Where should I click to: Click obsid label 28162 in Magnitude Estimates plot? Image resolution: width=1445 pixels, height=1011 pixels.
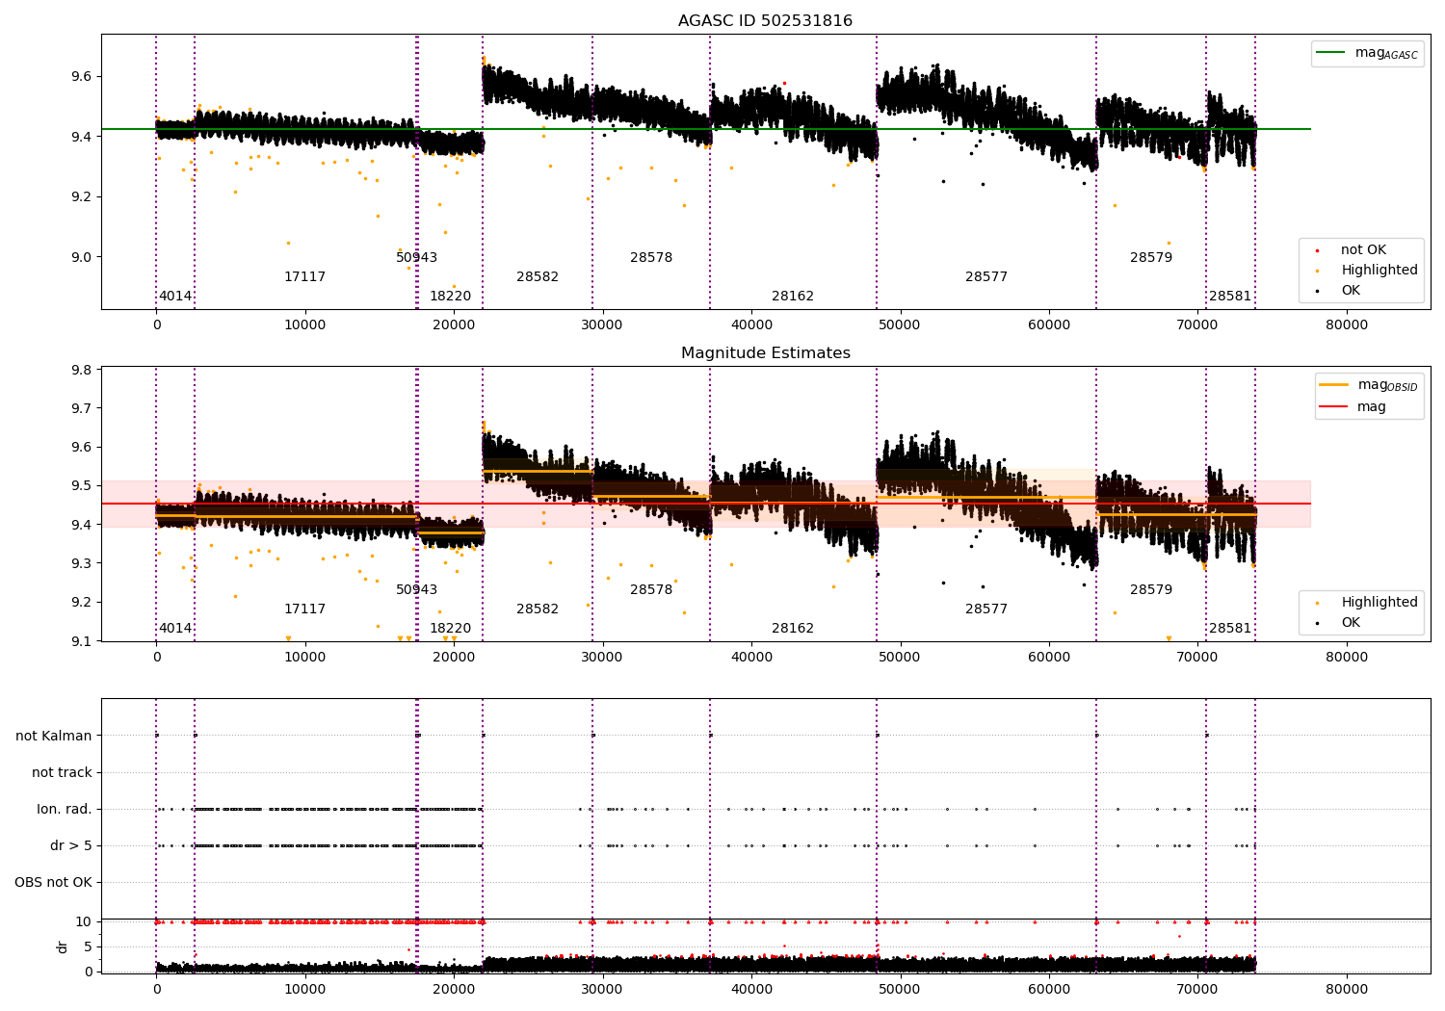(793, 629)
